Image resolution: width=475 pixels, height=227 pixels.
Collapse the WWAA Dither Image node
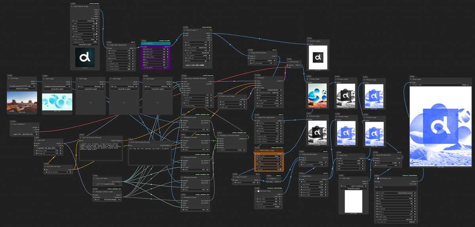tap(256, 151)
